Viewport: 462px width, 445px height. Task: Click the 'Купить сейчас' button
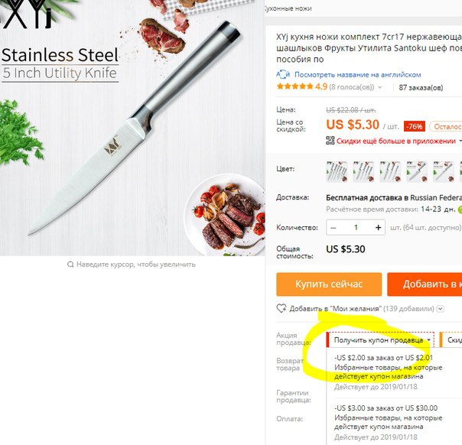[x=329, y=284]
